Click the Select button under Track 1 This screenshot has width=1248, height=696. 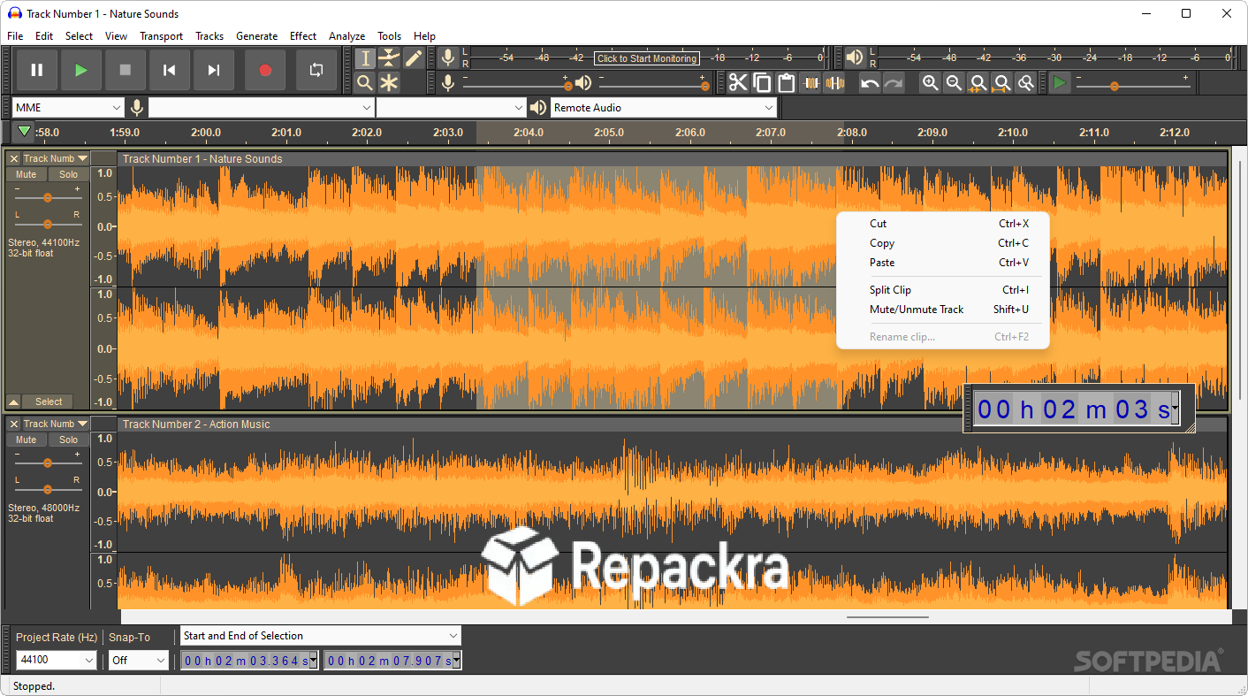pos(49,402)
